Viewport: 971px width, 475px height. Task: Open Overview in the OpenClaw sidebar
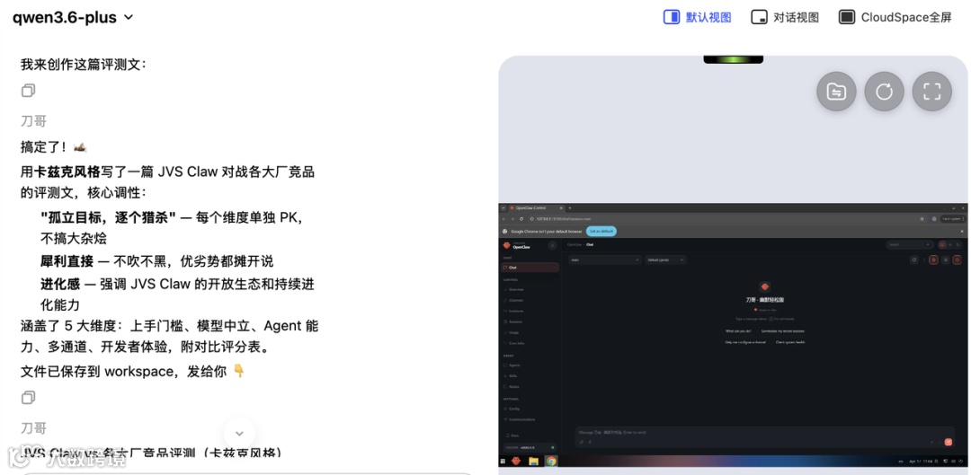click(530, 289)
